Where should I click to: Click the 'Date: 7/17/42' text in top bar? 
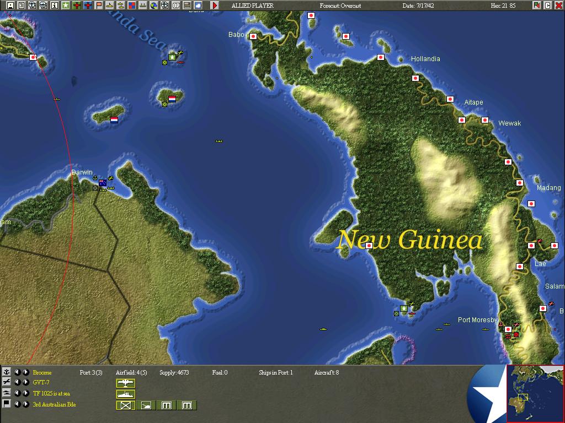(418, 6)
